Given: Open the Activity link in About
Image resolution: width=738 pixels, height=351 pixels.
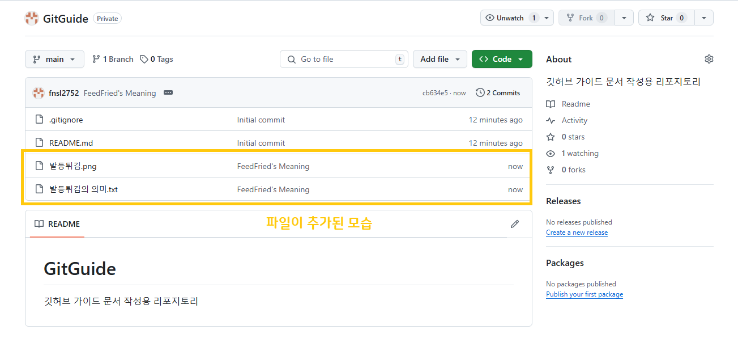Looking at the screenshot, I should 574,121.
